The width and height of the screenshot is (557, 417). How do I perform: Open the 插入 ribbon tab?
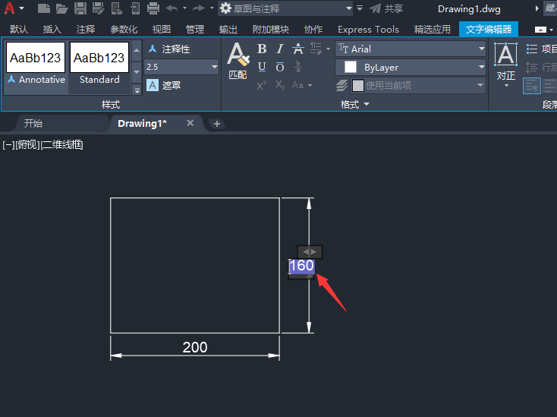52,29
